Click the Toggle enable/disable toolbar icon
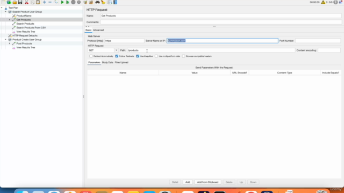344x193 pixels. click(x=56, y=2)
